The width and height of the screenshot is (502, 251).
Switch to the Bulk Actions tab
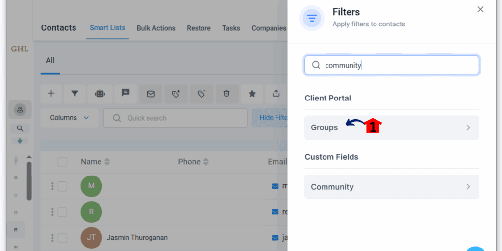(156, 28)
